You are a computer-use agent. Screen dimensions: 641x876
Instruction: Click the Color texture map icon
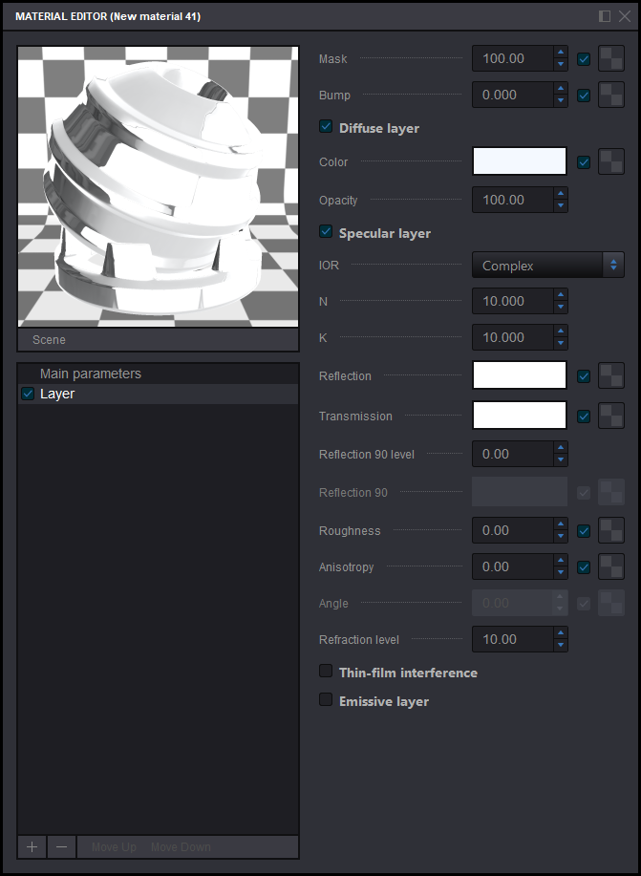point(611,162)
